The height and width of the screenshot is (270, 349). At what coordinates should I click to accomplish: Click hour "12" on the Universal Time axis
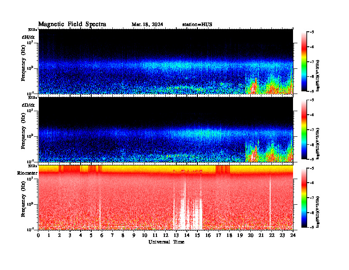166,236
